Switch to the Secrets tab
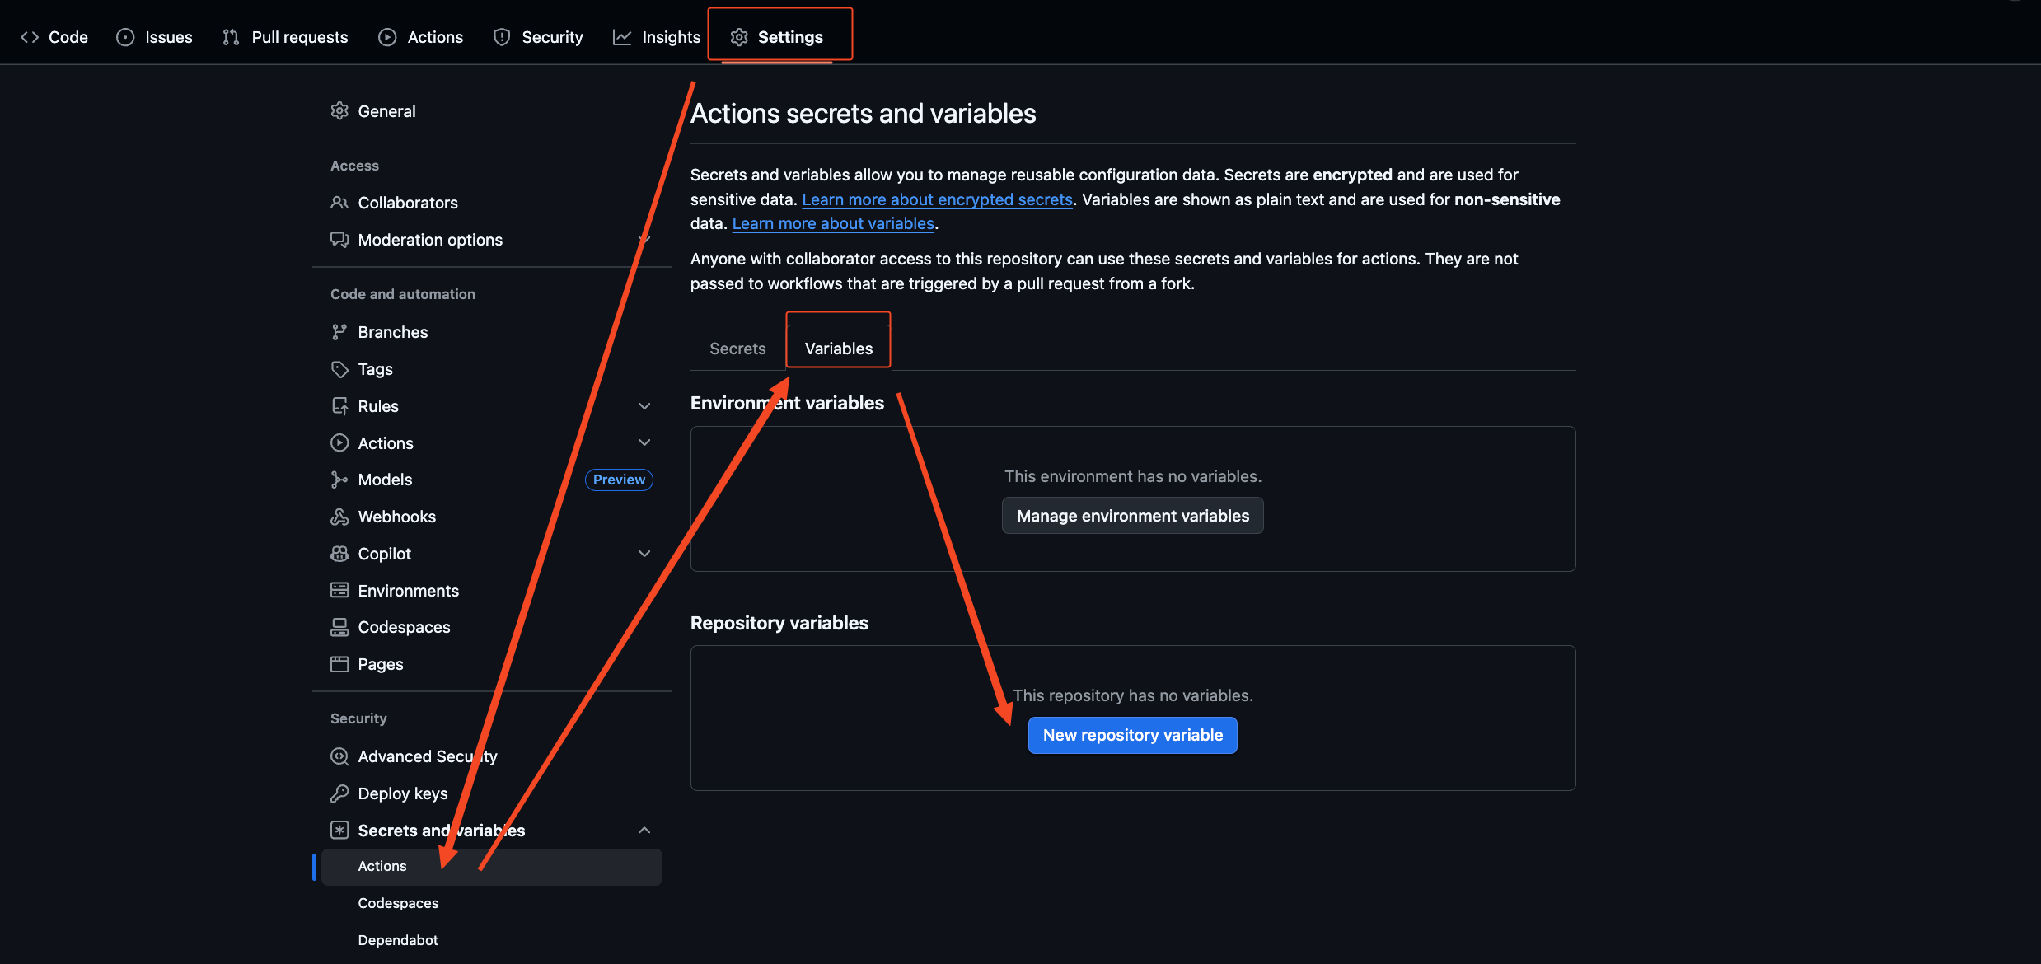2041x964 pixels. [737, 349]
